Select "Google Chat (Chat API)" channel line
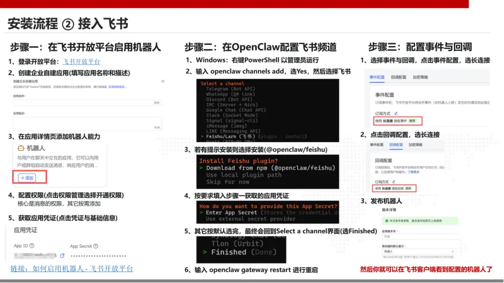Viewport: 504px width, 283px height. tap(236, 110)
